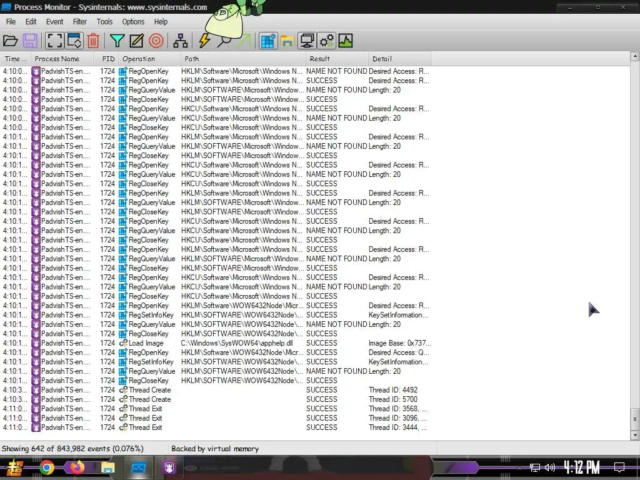640x480 pixels.
Task: Click the Result column header
Action: [x=337, y=59]
